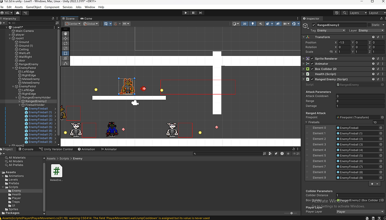Open the GameObject menu
The height and width of the screenshot is (220, 386).
coord(34,7)
